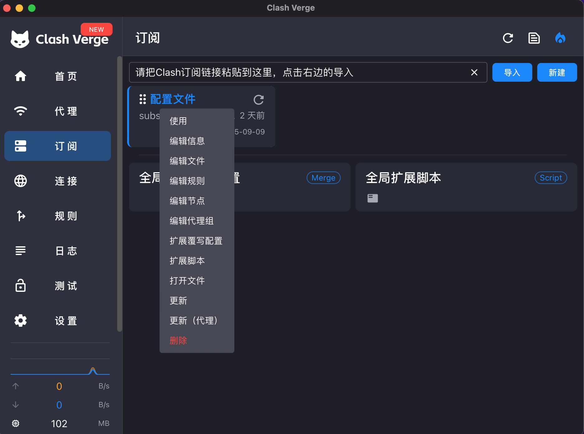
Task: Click the refresh all subscriptions icon in header
Action: tap(508, 38)
